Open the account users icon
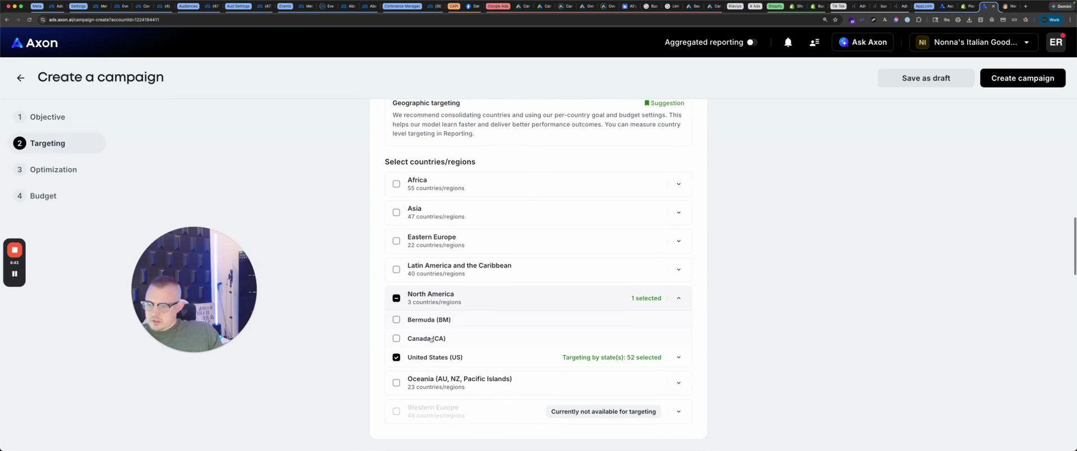The height and width of the screenshot is (451, 1077). (814, 43)
